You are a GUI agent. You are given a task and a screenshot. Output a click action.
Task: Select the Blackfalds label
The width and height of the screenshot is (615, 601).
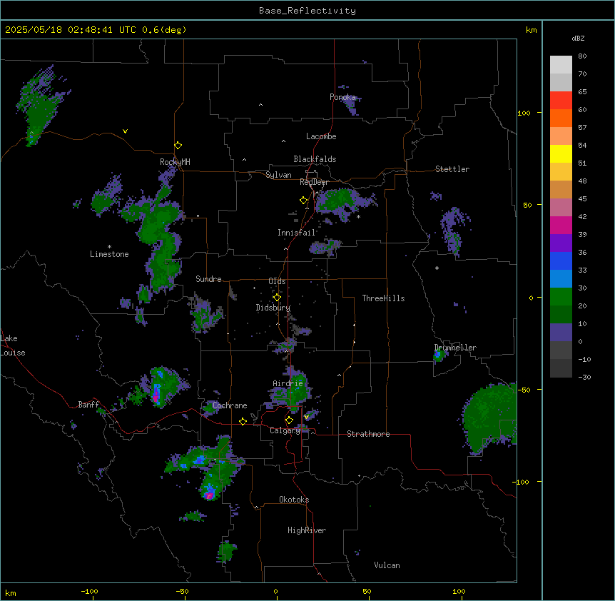coord(315,159)
